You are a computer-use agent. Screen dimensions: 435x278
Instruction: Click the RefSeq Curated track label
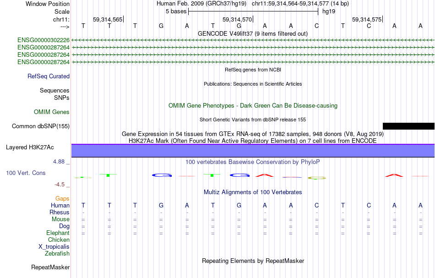[48, 76]
